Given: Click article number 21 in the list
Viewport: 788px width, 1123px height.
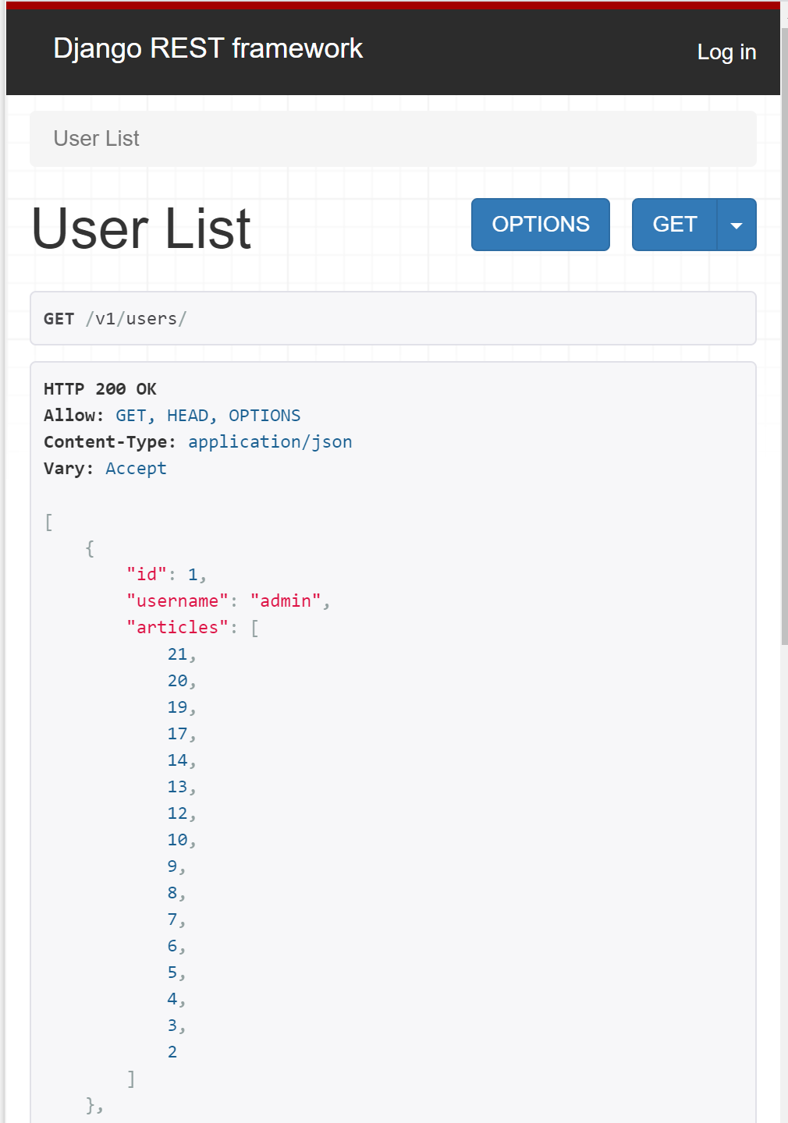Looking at the screenshot, I should pos(178,654).
